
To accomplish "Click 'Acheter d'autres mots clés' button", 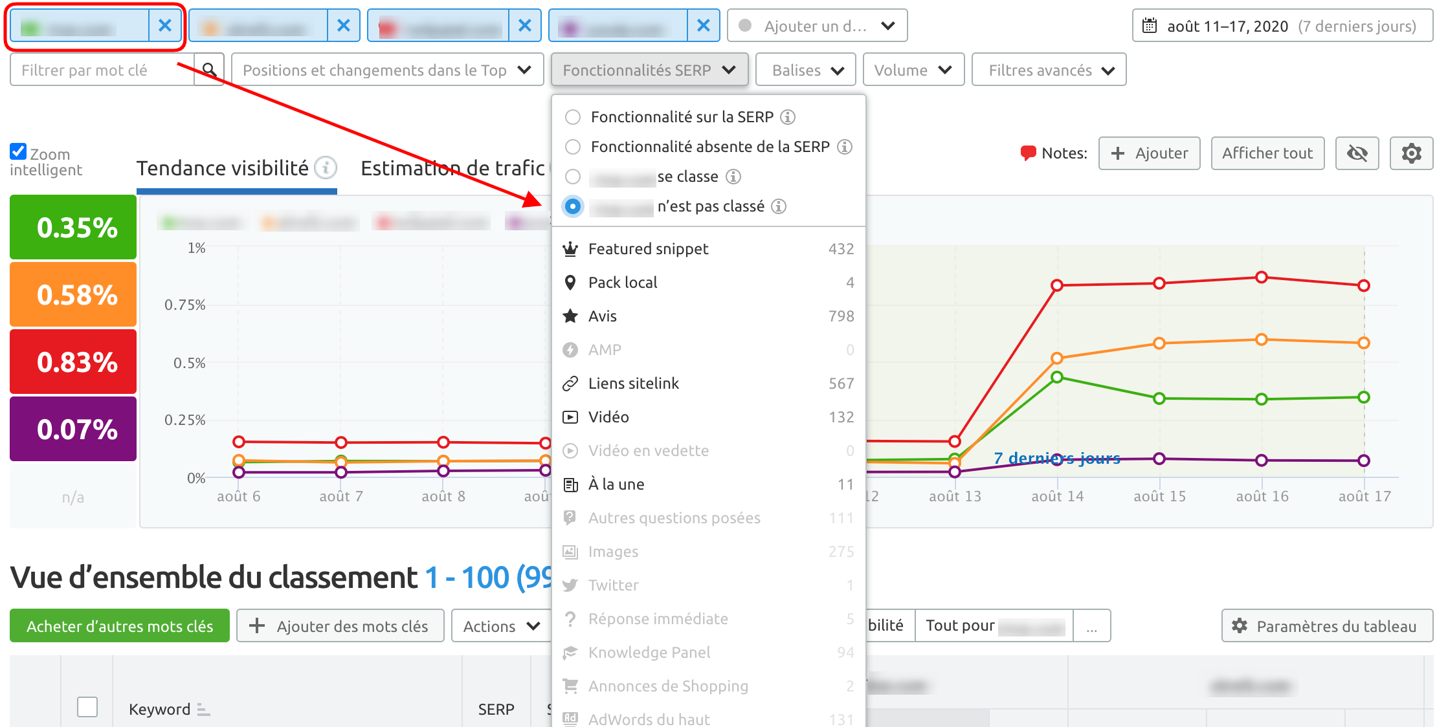I will [x=120, y=626].
